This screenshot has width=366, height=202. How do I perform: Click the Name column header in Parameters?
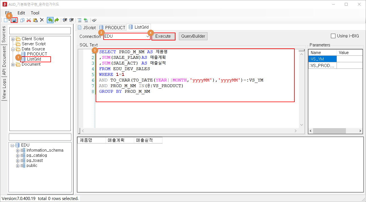pos(322,53)
